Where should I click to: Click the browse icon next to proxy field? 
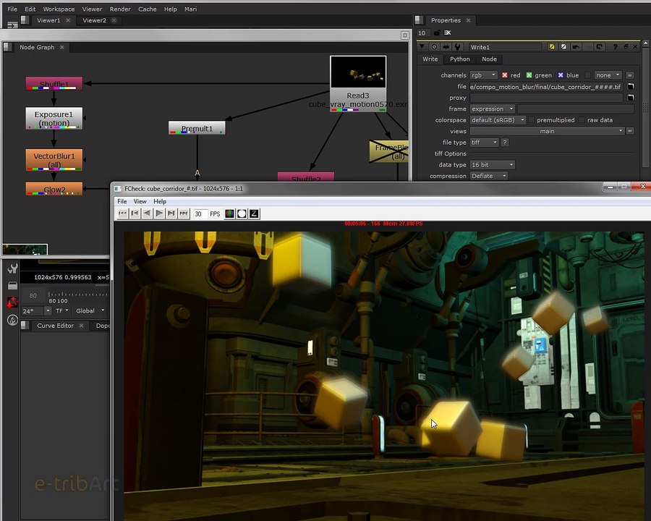[x=630, y=98]
